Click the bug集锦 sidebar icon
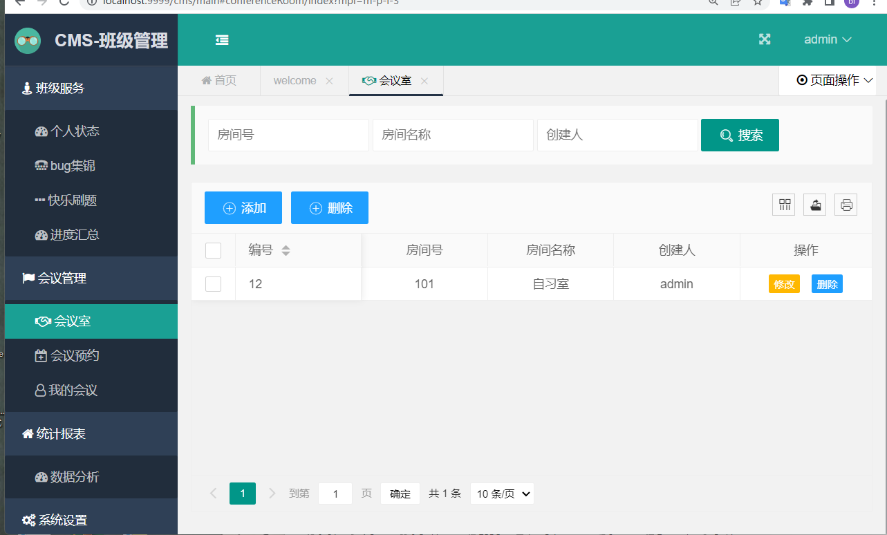The height and width of the screenshot is (535, 887). [40, 165]
